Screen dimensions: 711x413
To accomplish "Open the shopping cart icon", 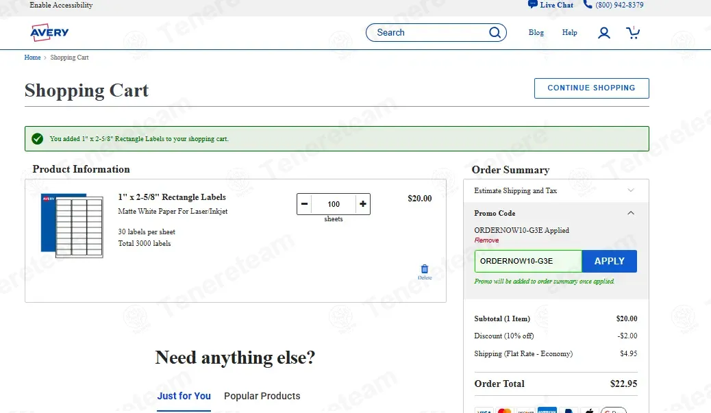I will click(x=633, y=32).
